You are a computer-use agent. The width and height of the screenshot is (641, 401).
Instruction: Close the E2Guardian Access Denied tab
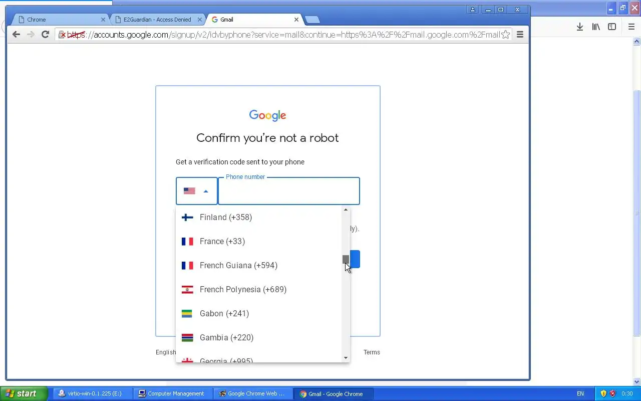point(199,20)
